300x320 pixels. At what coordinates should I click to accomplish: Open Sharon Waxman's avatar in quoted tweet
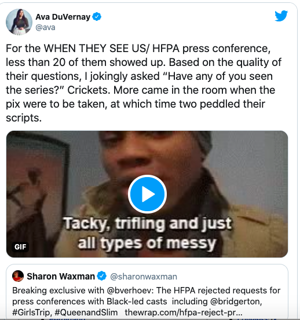pos(18,276)
